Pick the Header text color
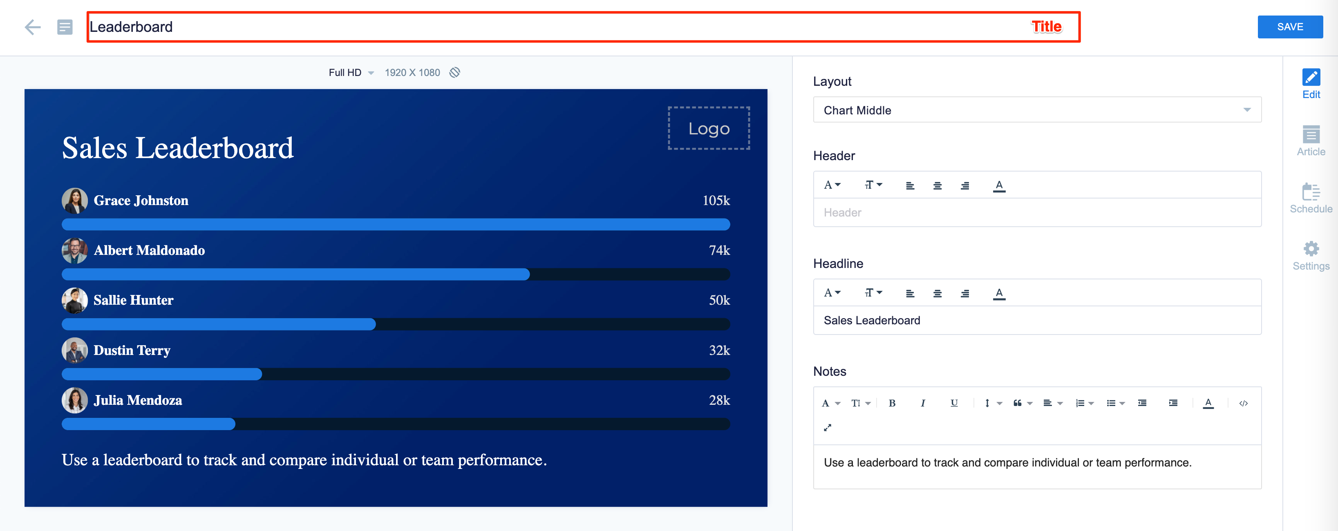Image resolution: width=1338 pixels, height=531 pixels. coord(998,185)
